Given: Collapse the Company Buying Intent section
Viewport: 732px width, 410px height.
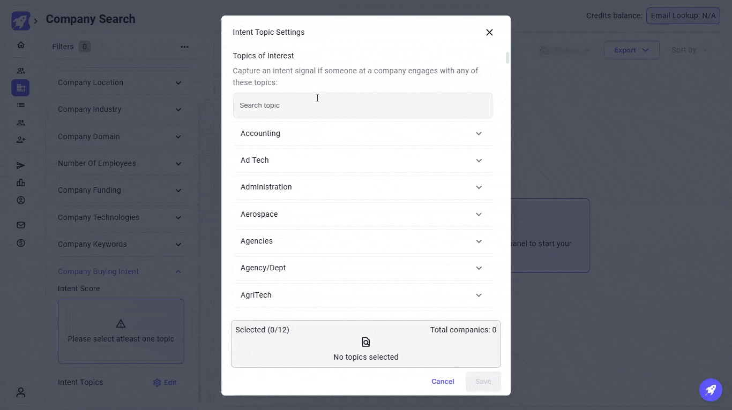Looking at the screenshot, I should pos(178,272).
